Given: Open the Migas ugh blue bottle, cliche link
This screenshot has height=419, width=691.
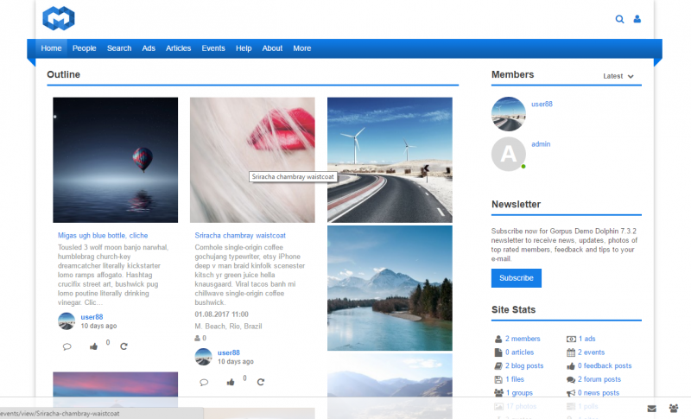Looking at the screenshot, I should click(x=103, y=236).
